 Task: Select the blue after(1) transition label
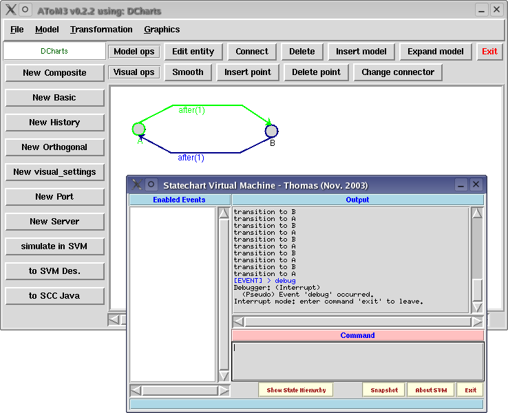tap(191, 158)
